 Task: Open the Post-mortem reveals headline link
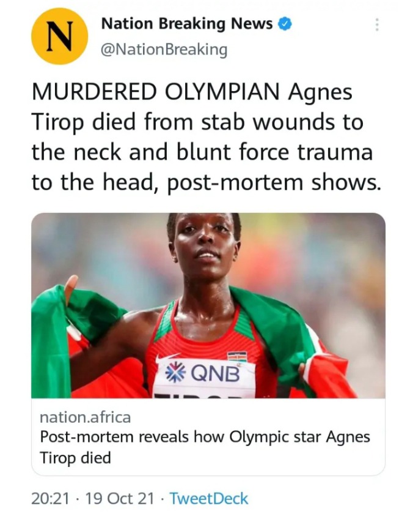click(205, 447)
